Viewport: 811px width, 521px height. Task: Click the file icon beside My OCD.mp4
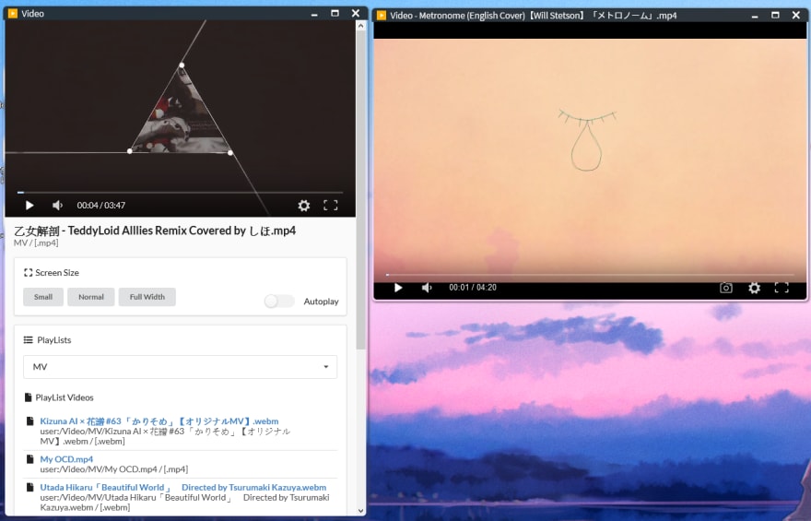pyautogui.click(x=30, y=459)
